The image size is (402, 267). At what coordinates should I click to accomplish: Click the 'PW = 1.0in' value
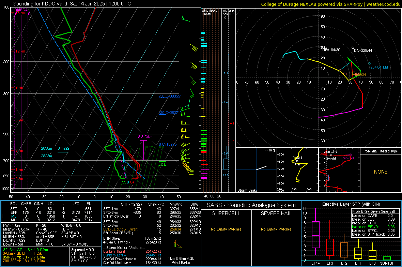tap(12, 225)
